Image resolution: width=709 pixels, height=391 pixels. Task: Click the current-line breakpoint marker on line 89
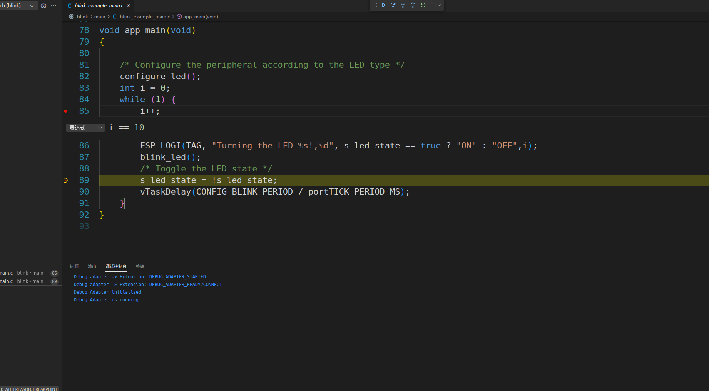pos(66,180)
